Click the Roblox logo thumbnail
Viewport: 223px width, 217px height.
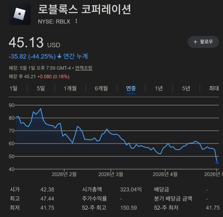pyautogui.click(x=20, y=14)
